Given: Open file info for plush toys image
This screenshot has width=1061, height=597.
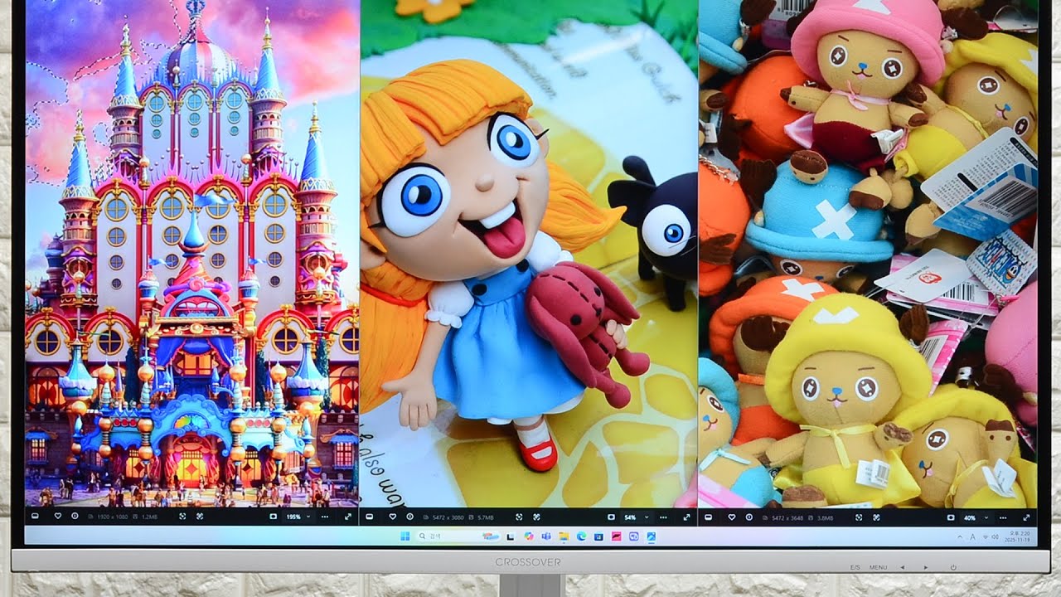Looking at the screenshot, I should coord(749,517).
